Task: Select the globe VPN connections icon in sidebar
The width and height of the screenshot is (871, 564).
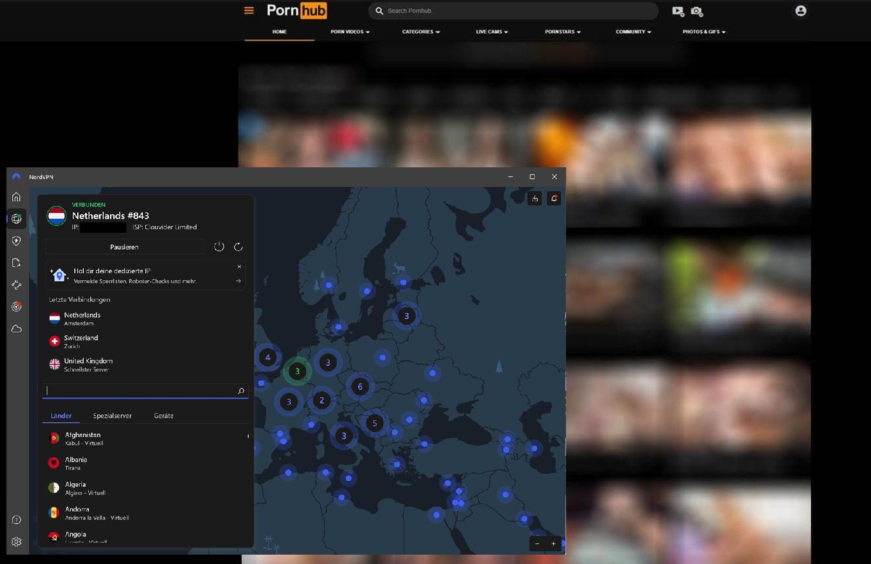Action: [x=16, y=219]
